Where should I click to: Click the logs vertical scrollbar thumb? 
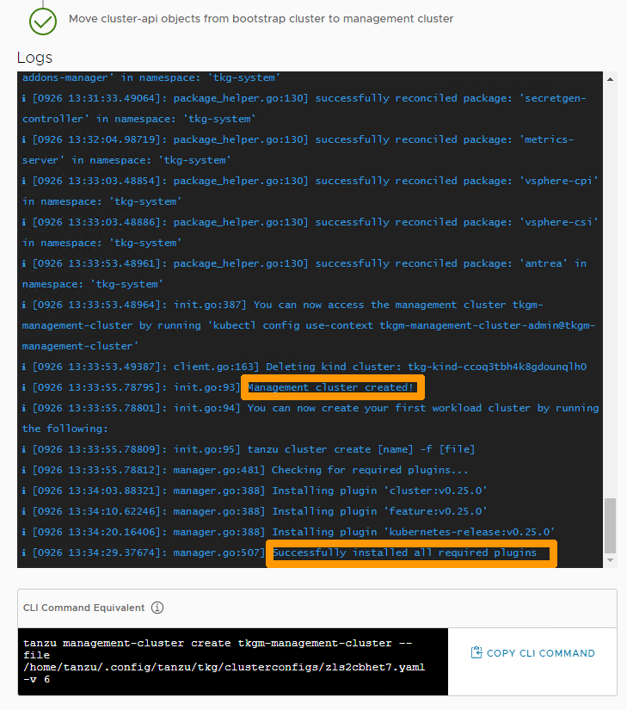click(x=611, y=525)
